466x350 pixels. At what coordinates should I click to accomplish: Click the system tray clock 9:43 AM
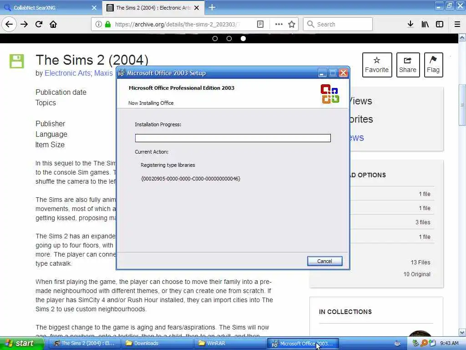(x=449, y=343)
